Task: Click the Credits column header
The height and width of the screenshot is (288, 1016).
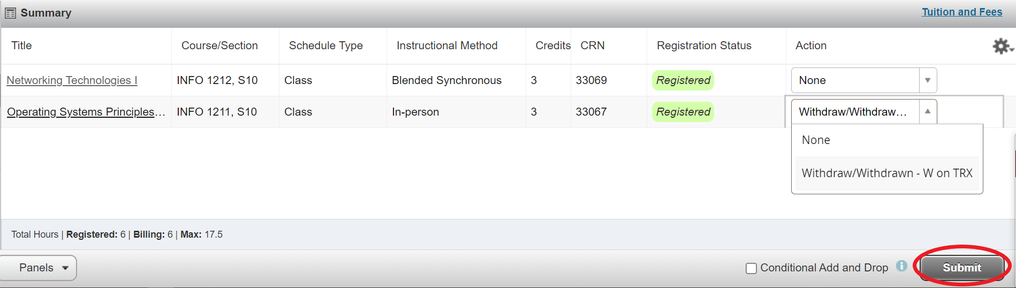Action: (x=552, y=46)
